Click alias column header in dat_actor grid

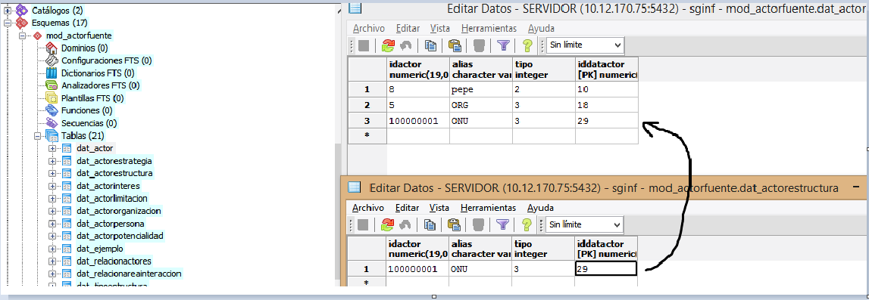[481, 69]
